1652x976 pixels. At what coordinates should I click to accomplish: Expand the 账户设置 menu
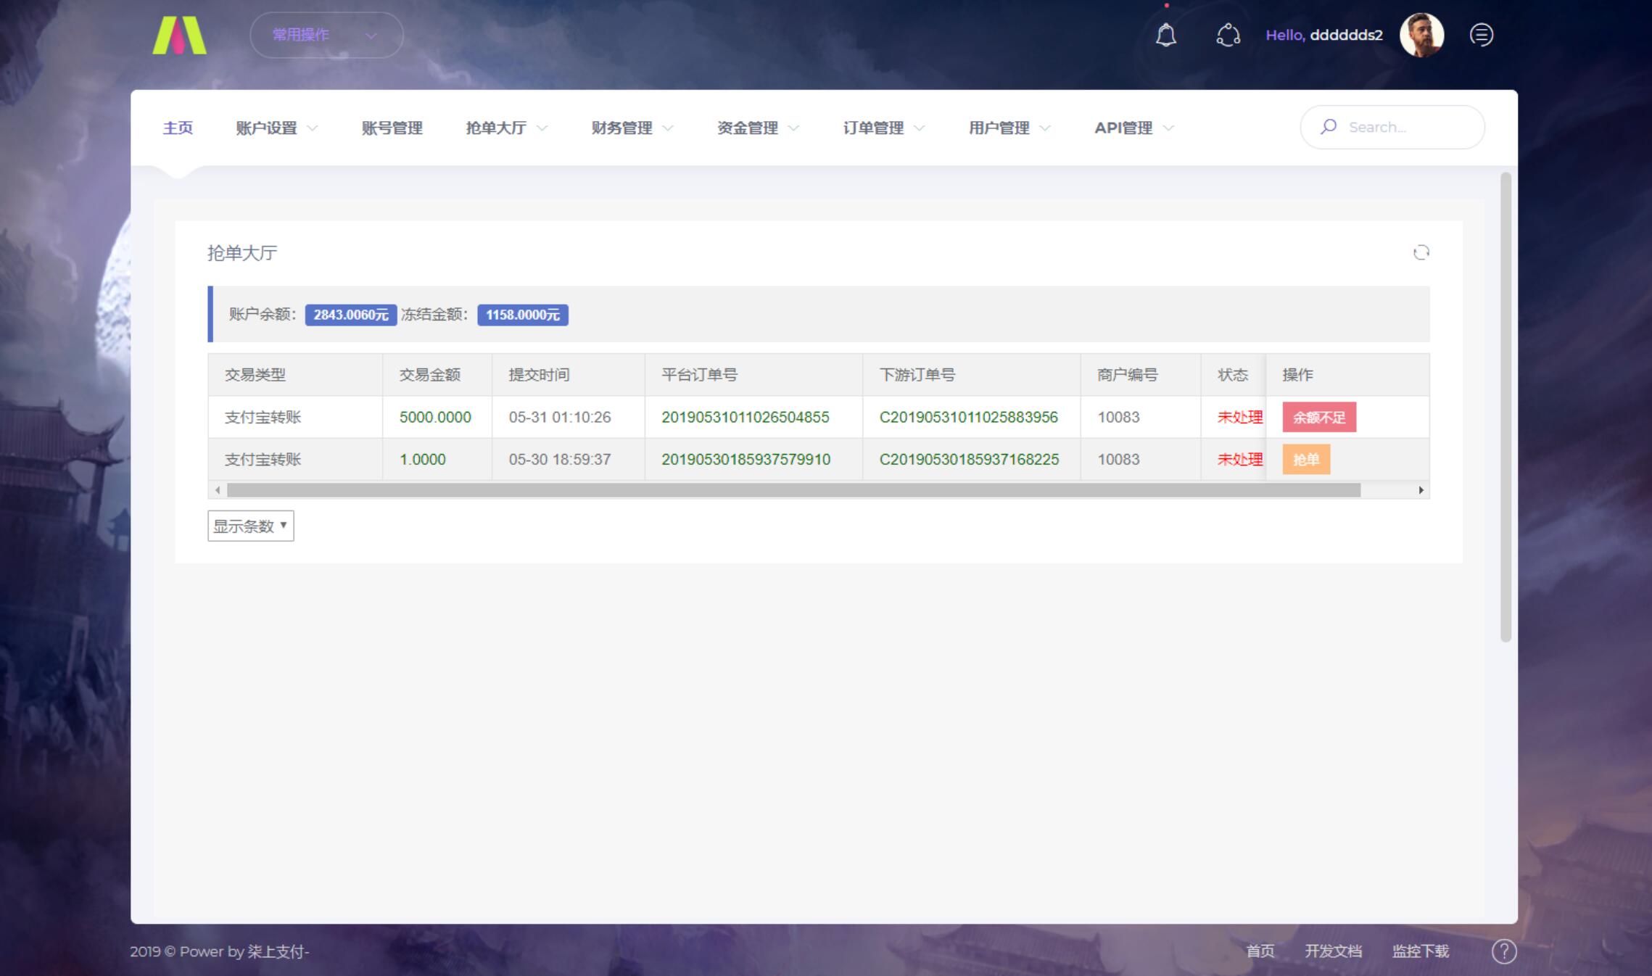[276, 128]
